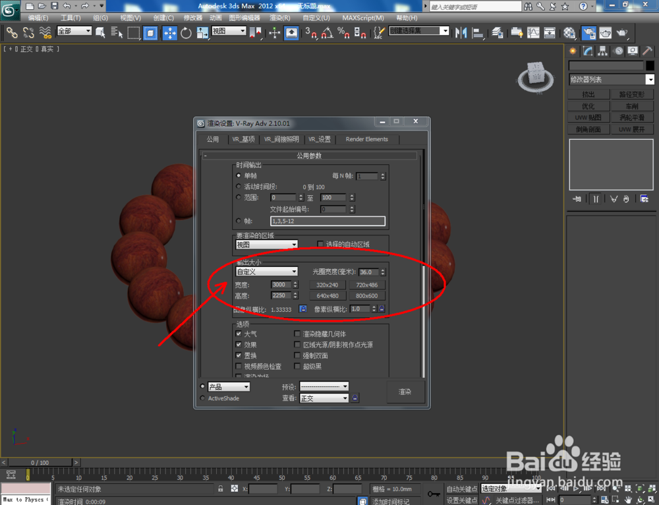Image resolution: width=659 pixels, height=505 pixels.
Task: Open the 全部 selection filter dropdown
Action: (x=74, y=31)
